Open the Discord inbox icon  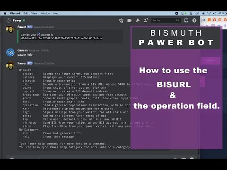(186, 20)
